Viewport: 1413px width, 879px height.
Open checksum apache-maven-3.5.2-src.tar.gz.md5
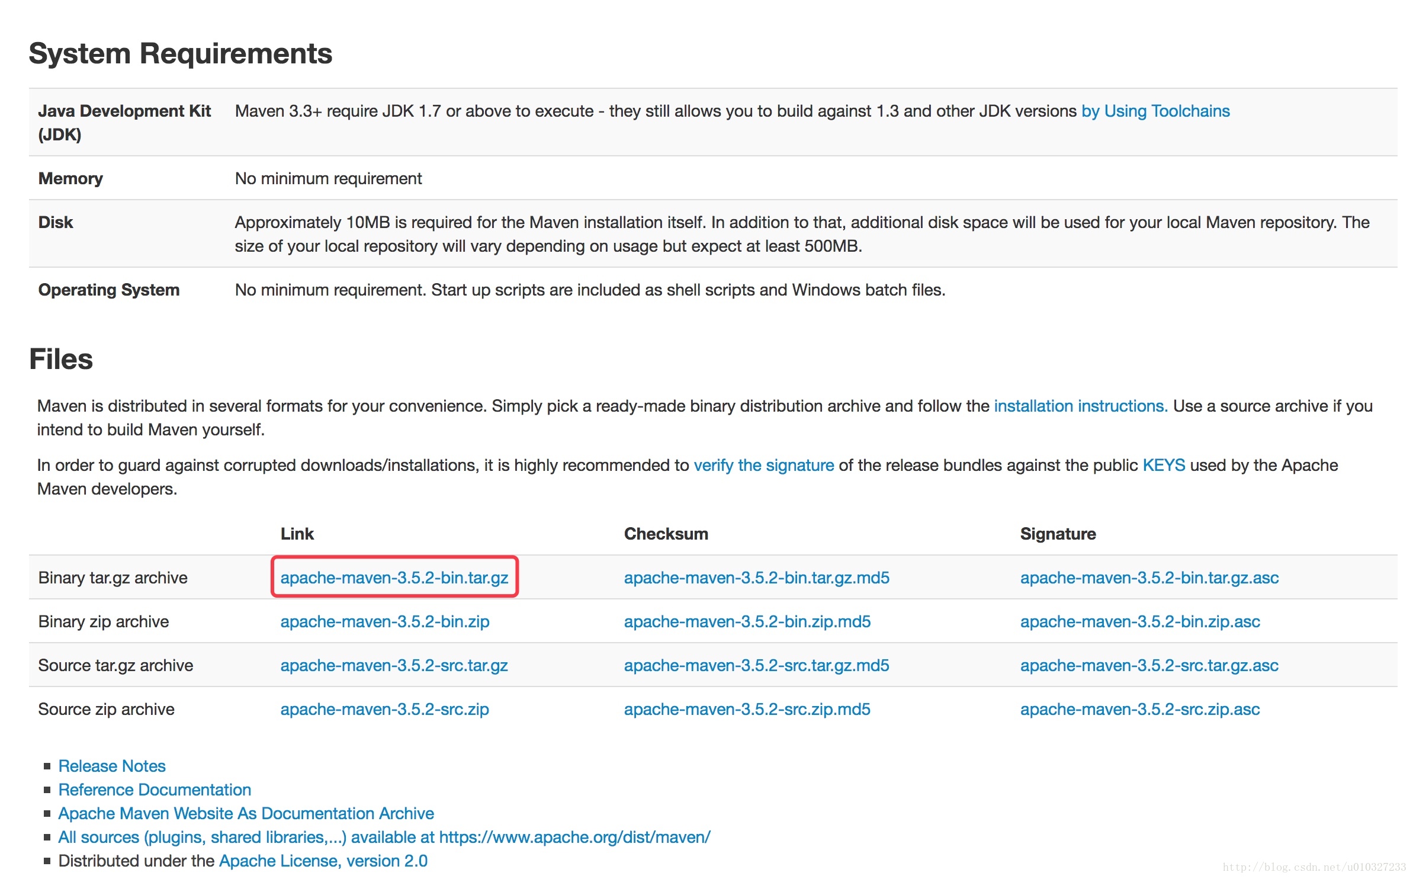757,665
